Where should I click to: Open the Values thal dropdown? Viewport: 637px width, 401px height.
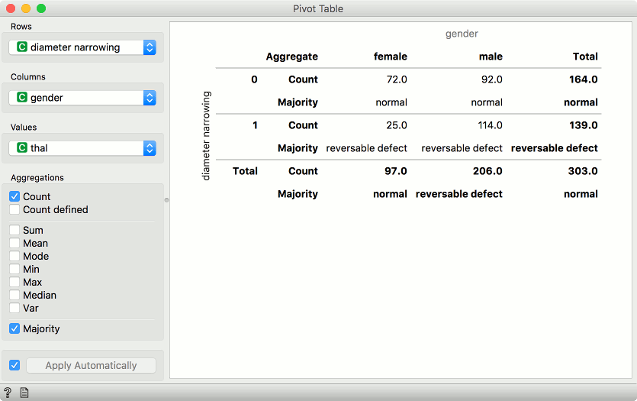click(x=82, y=148)
